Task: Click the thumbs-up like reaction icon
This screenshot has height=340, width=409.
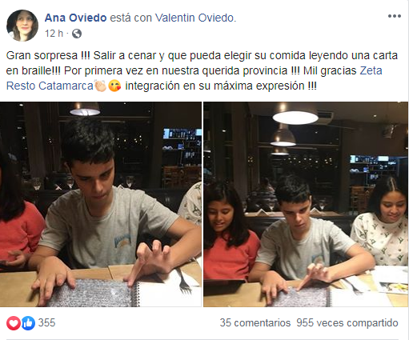Action: [x=28, y=323]
